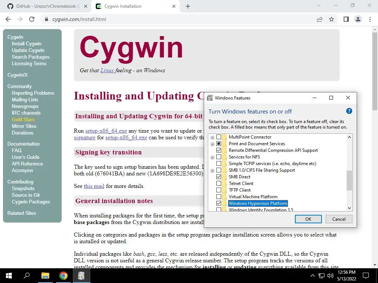This screenshot has width=378, height=283.
Task: Click the Windows Features help question icon
Action: click(349, 111)
